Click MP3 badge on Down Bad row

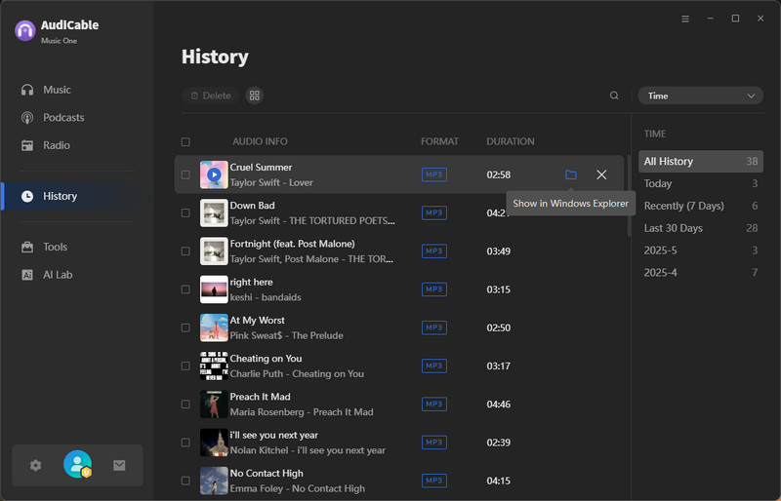pos(434,212)
